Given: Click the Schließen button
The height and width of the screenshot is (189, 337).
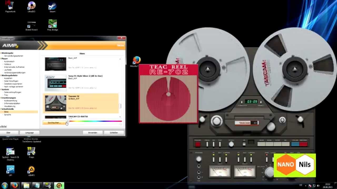Looking at the screenshot, I should pyautogui.click(x=114, y=133).
